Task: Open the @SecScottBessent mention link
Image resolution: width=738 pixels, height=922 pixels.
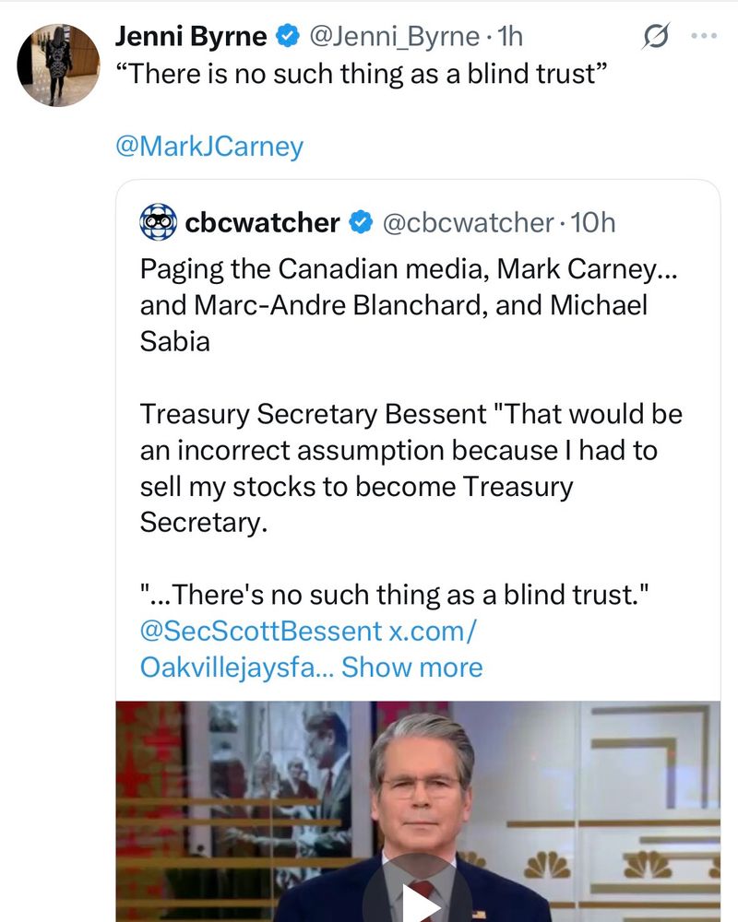Action: (260, 632)
